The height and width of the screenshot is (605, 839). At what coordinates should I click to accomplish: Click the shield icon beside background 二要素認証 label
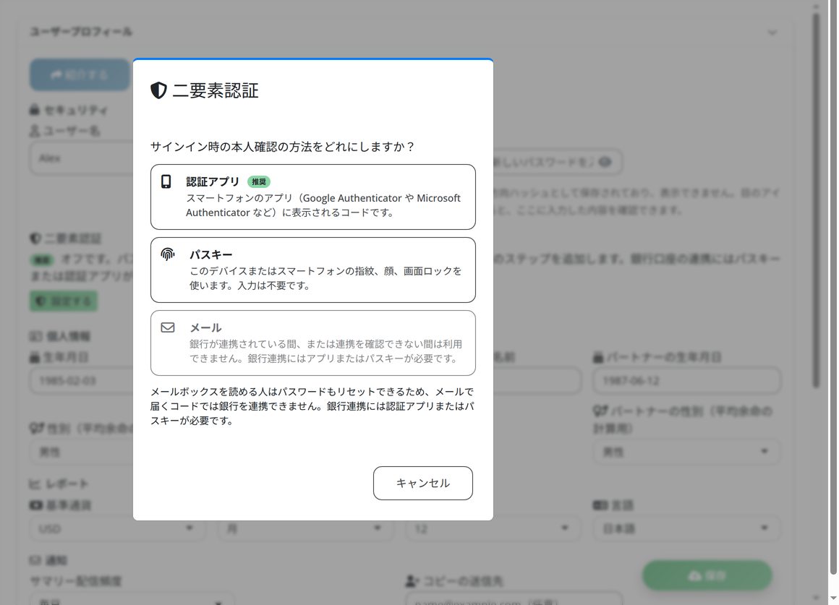pos(35,238)
